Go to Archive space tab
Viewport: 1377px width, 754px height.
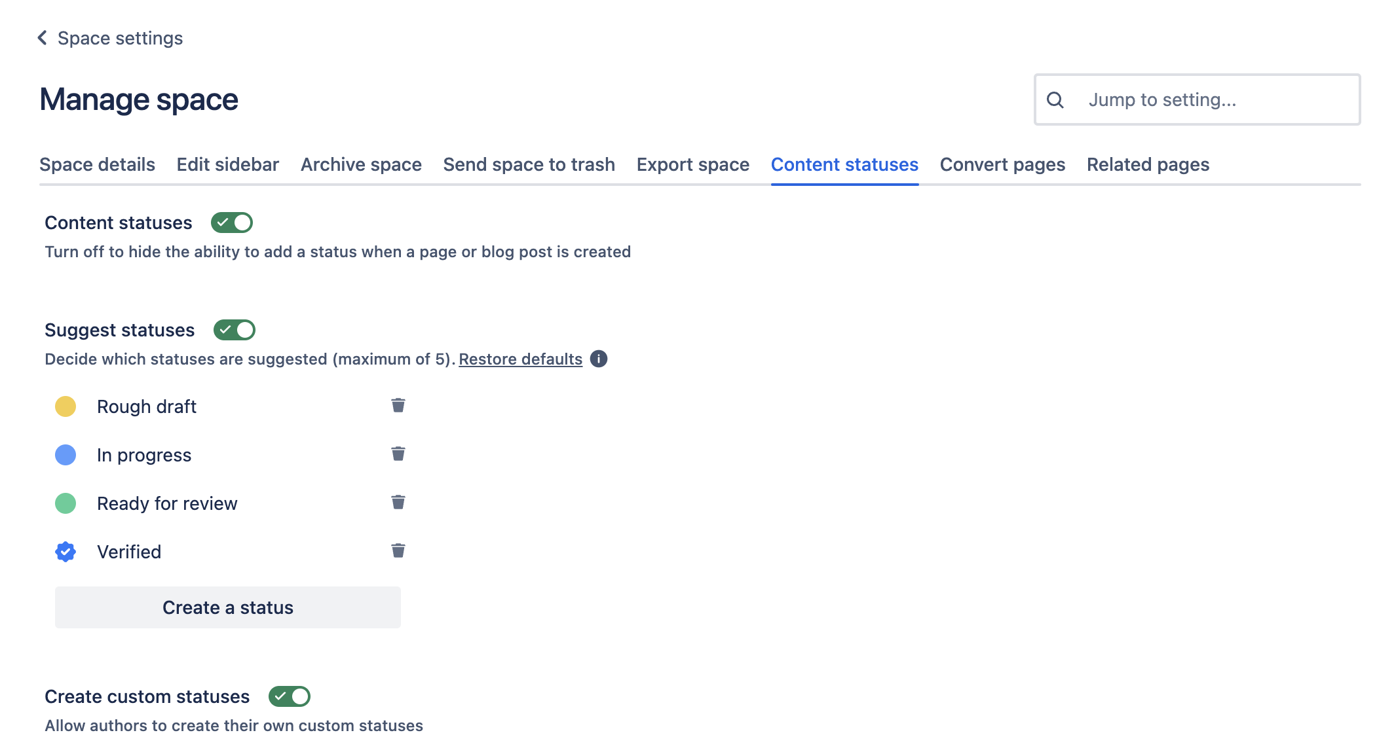pos(361,164)
